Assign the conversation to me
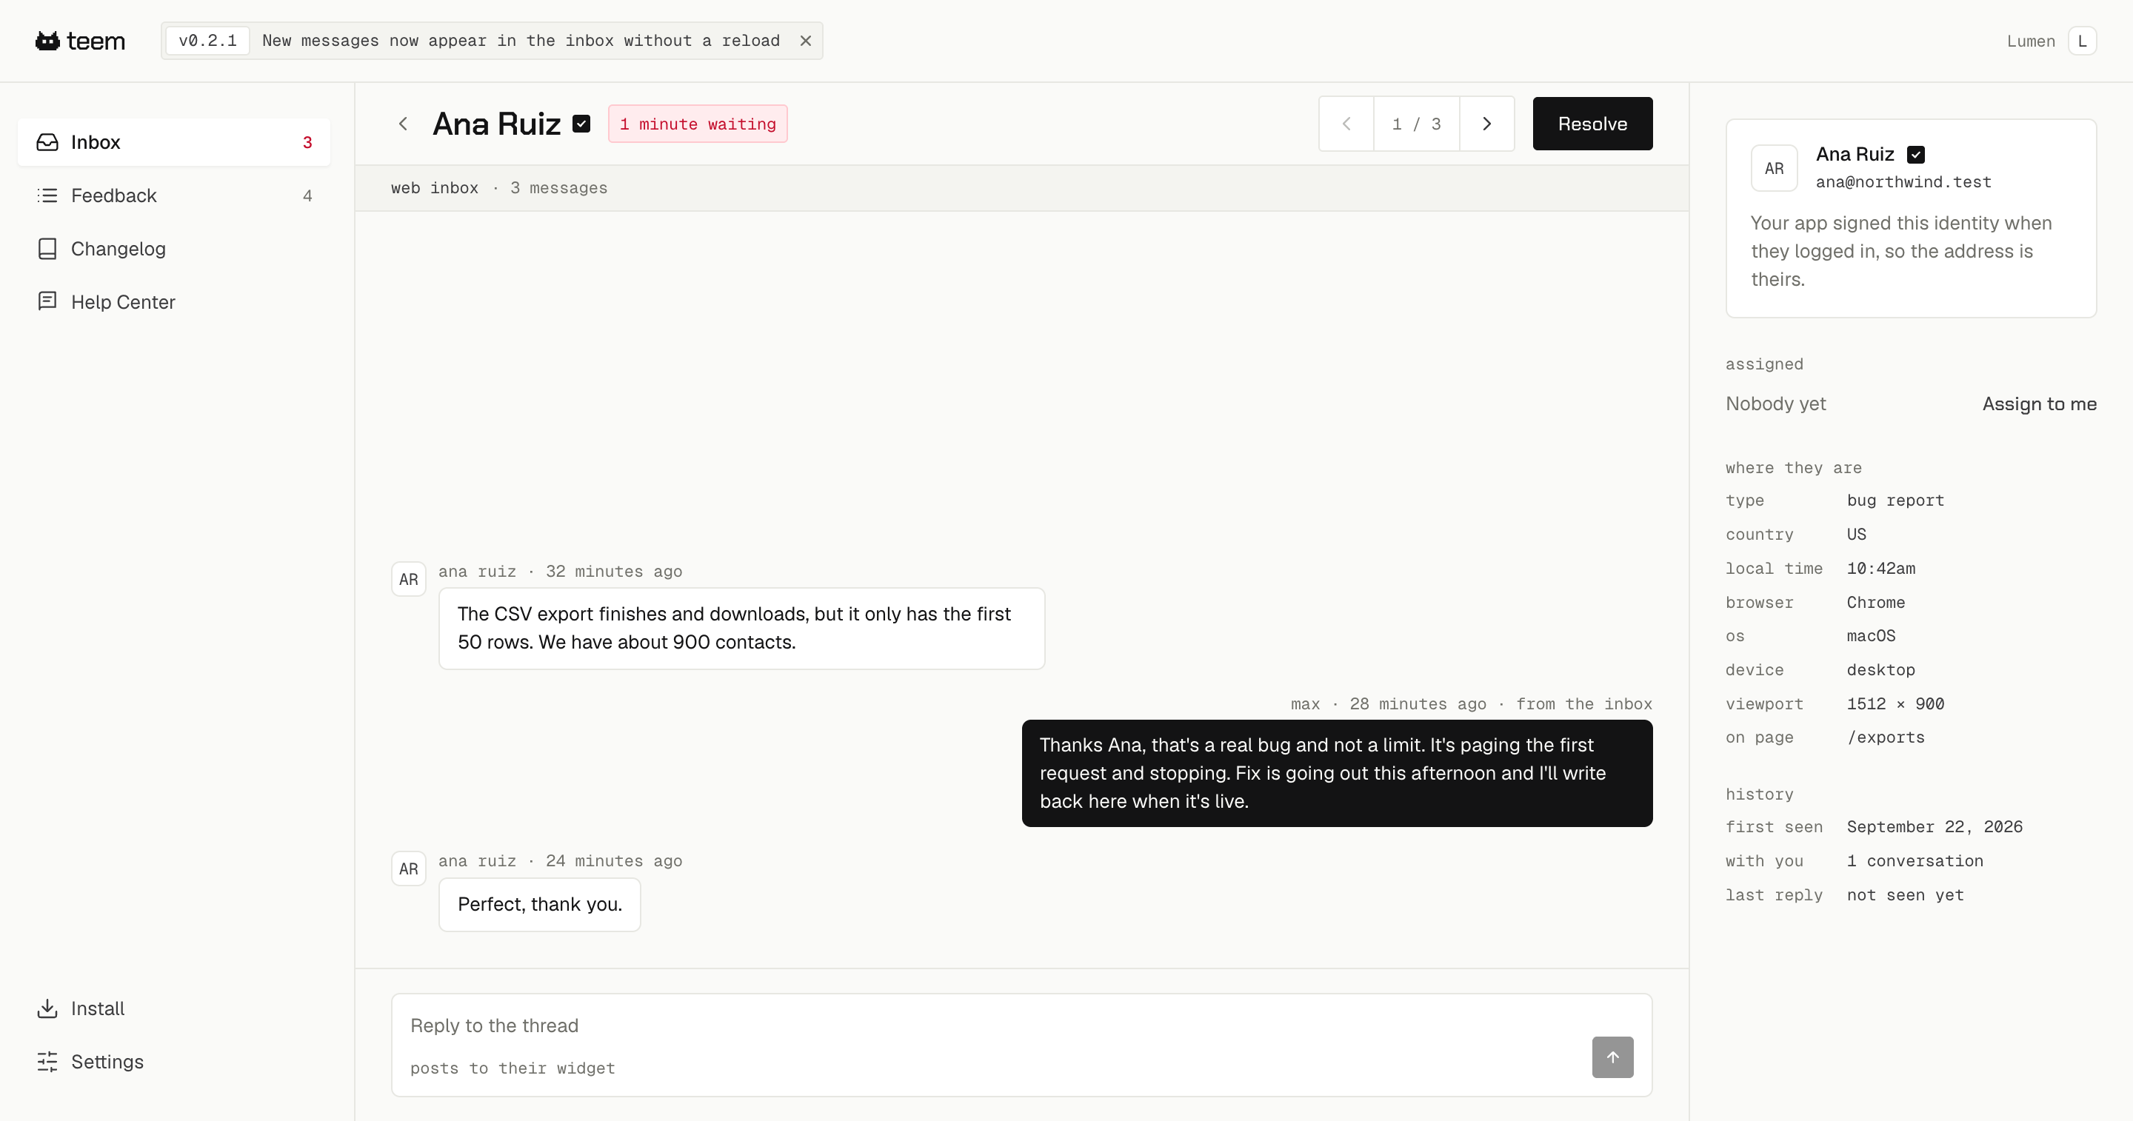The height and width of the screenshot is (1121, 2133). [2040, 404]
